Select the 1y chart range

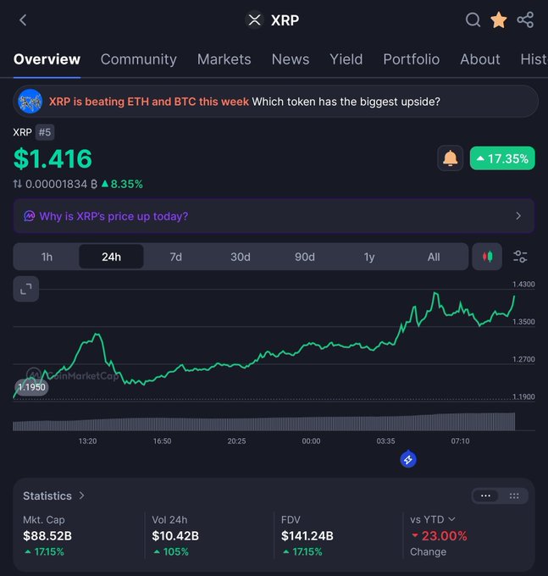tap(369, 257)
